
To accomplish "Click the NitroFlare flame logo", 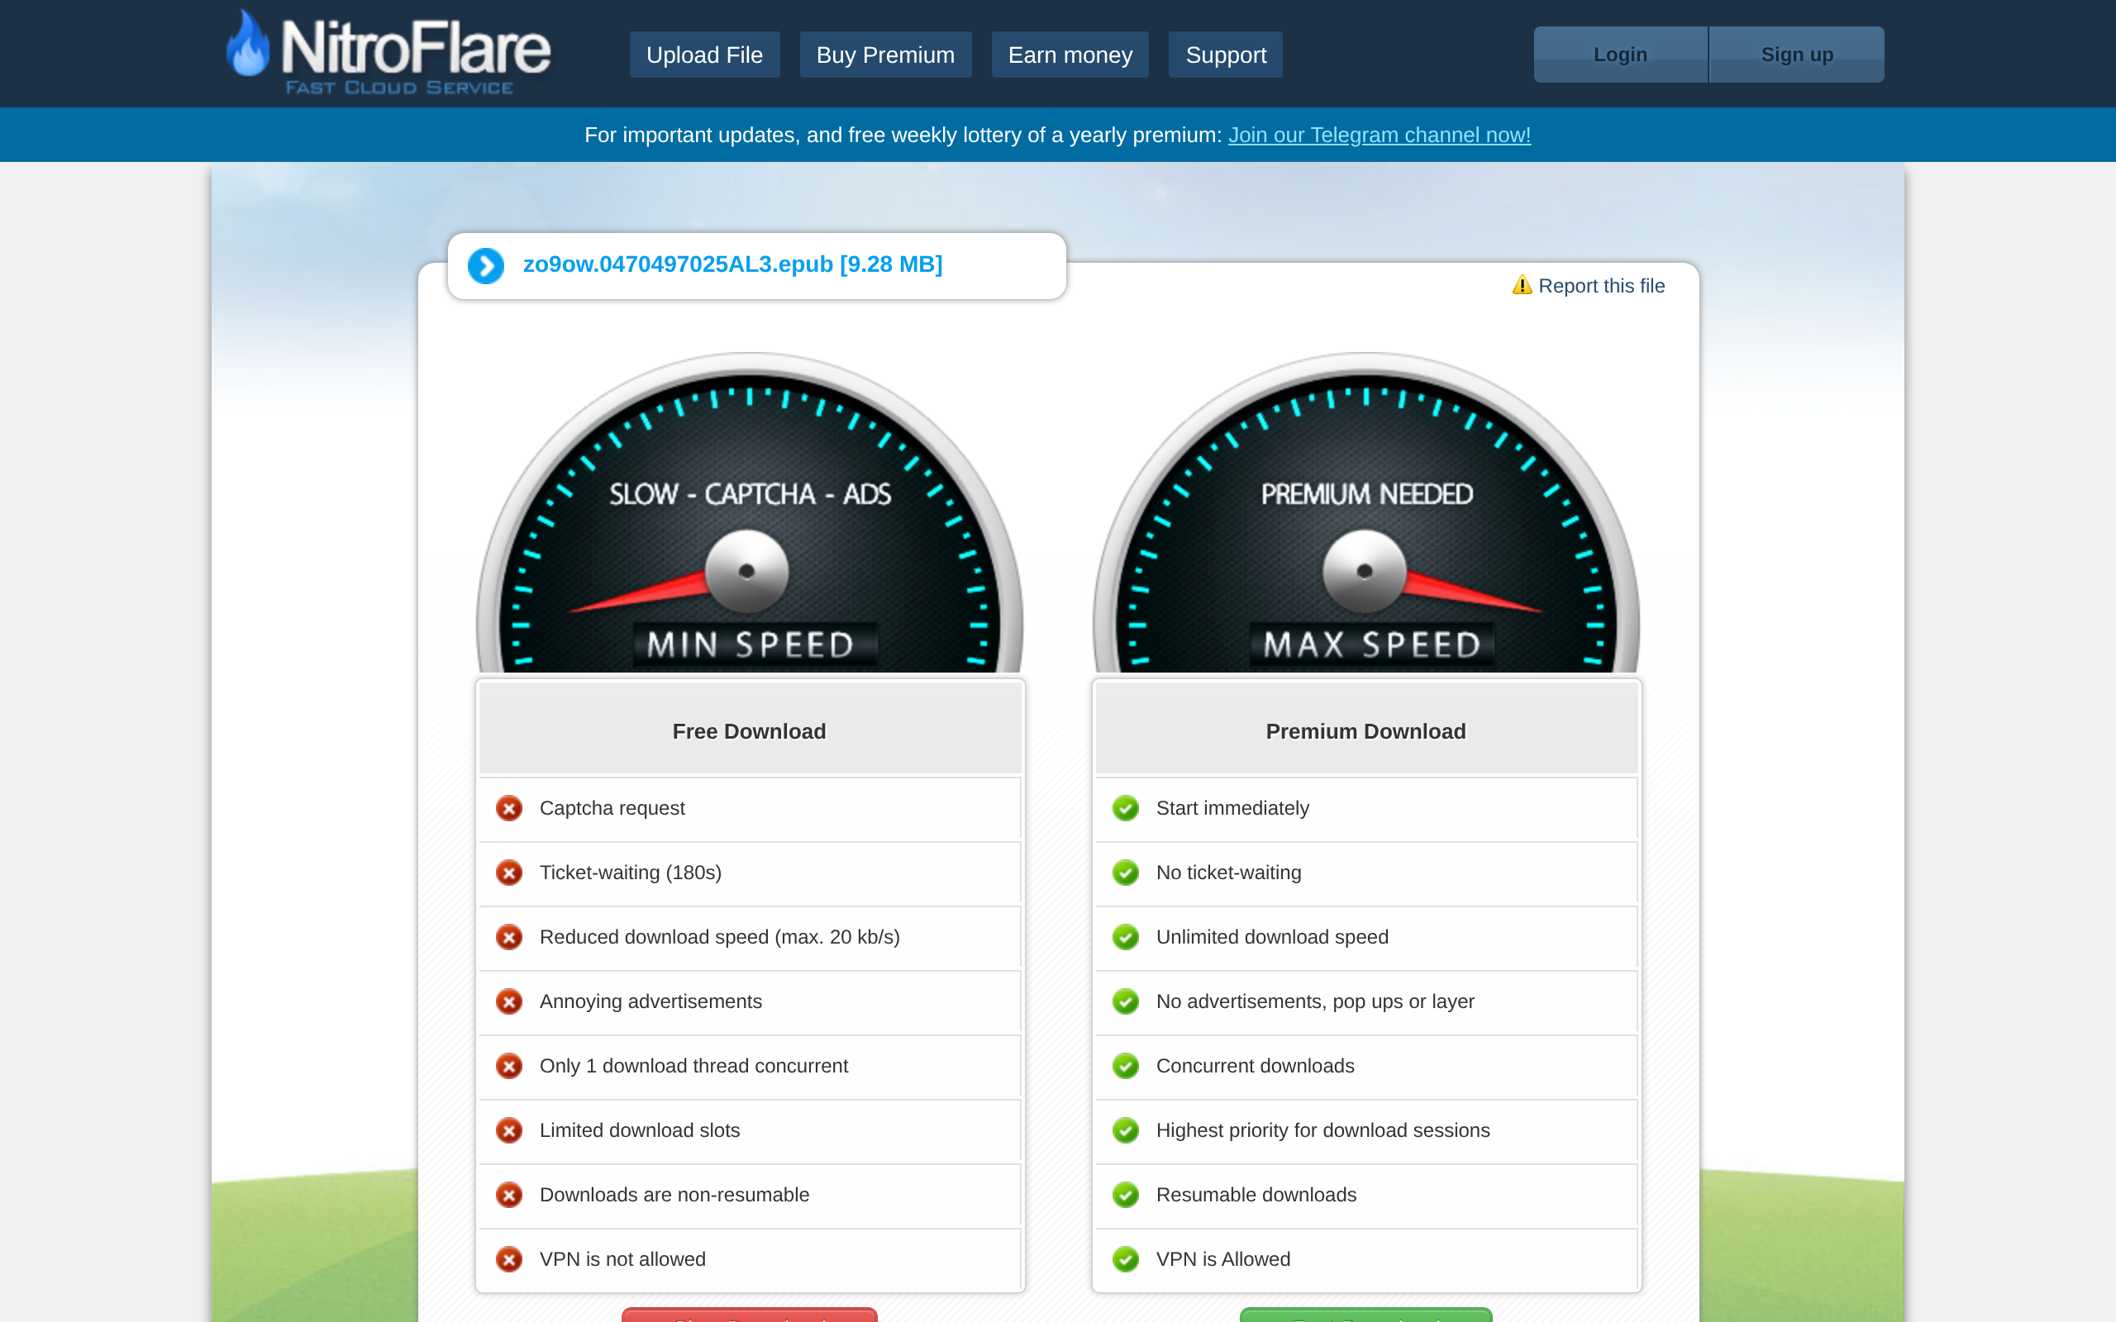I will point(388,51).
